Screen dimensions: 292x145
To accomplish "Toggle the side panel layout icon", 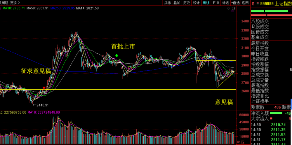I will [x=234, y=8].
